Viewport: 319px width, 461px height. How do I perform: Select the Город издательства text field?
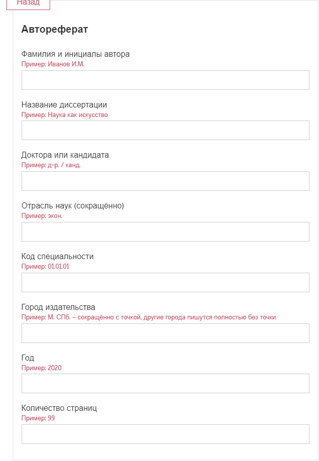(x=166, y=333)
